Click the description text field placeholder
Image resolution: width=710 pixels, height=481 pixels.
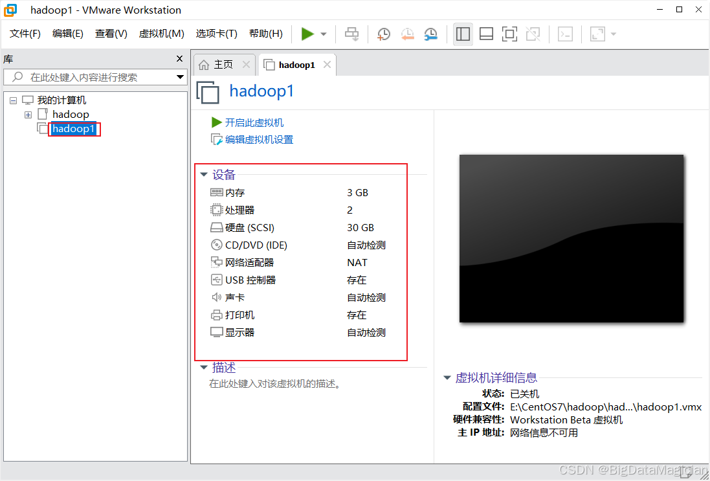[275, 384]
